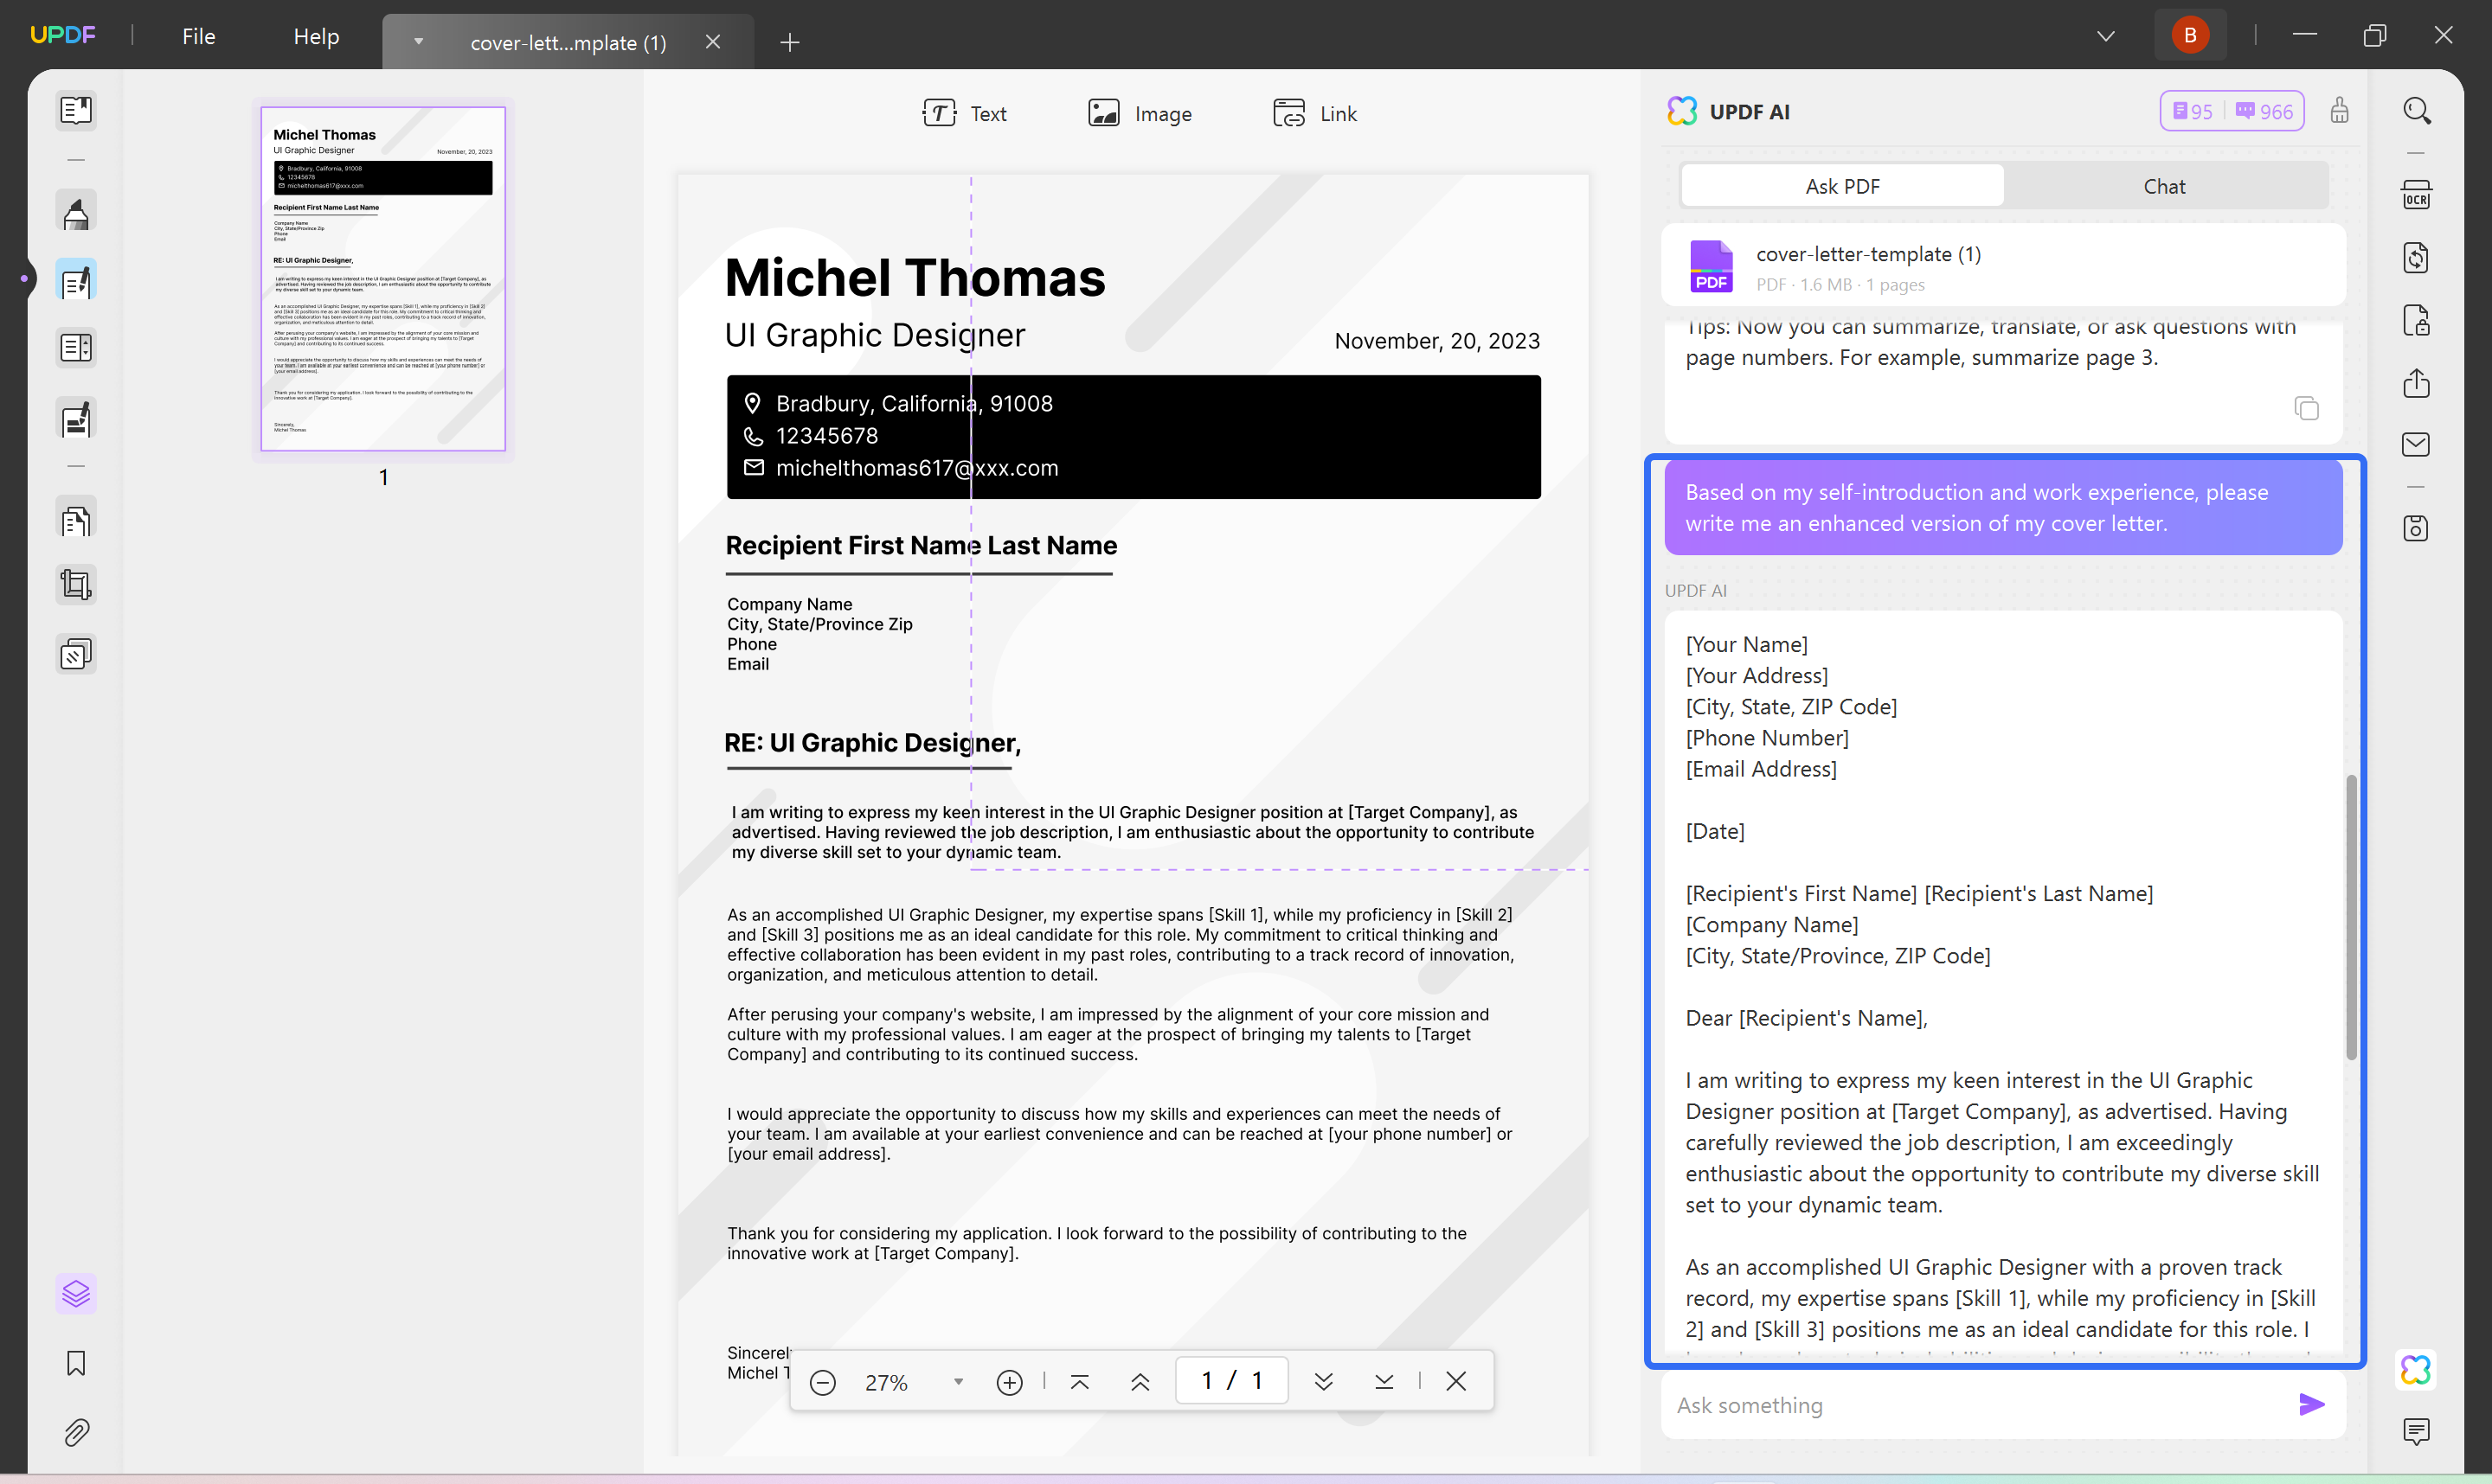
Task: Open the Share panel
Action: [x=2417, y=384]
